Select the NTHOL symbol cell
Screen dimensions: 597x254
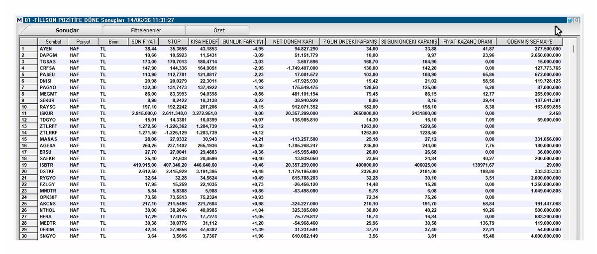(x=53, y=210)
